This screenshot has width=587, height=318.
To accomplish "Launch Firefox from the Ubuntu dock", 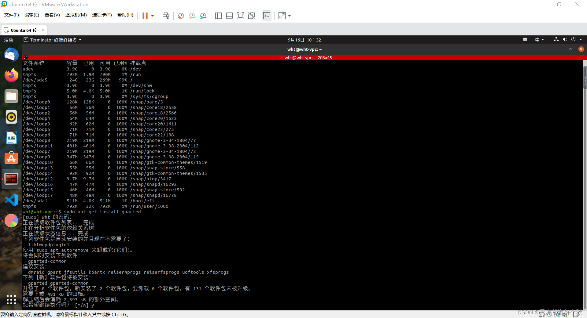I will [11, 75].
